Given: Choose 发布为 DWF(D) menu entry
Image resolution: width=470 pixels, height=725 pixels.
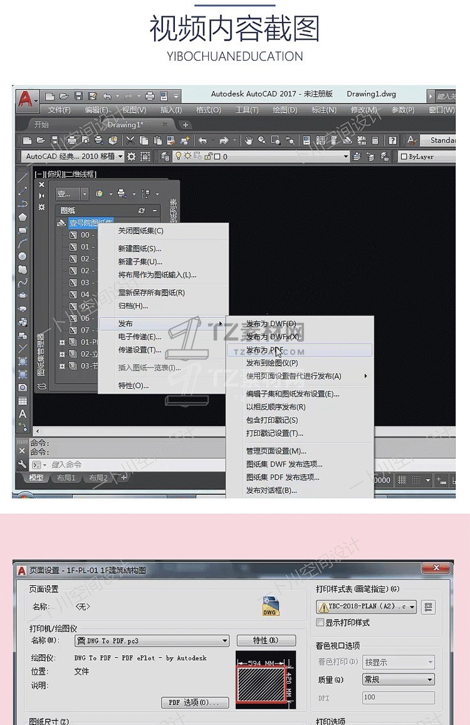Looking at the screenshot, I should [x=271, y=324].
